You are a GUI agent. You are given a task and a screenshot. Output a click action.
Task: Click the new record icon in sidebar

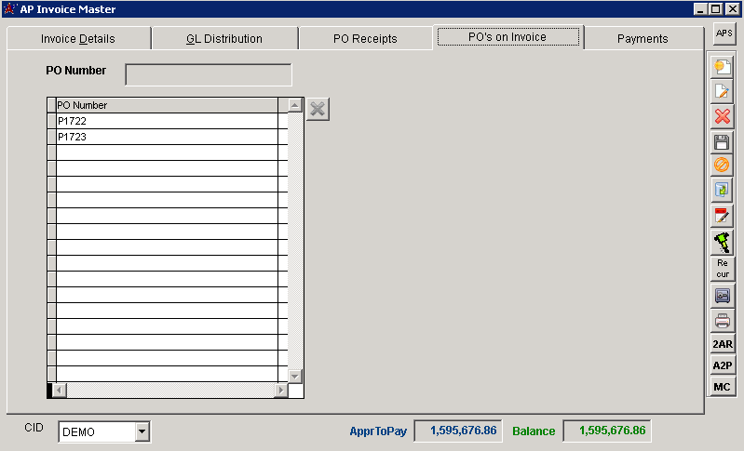(x=722, y=67)
